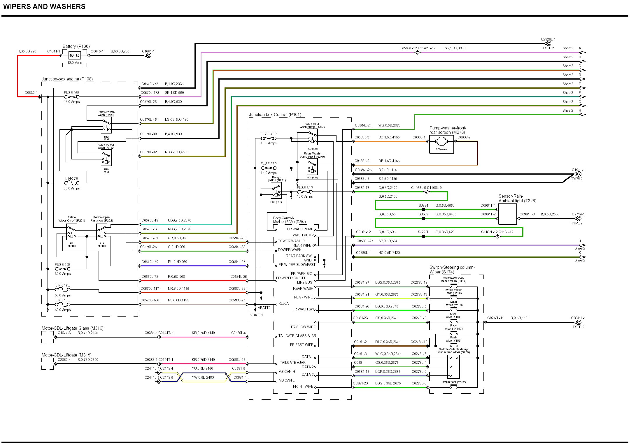Click the FUSE 16E symbol
Screen dimensions: 631x448
coord(72,97)
